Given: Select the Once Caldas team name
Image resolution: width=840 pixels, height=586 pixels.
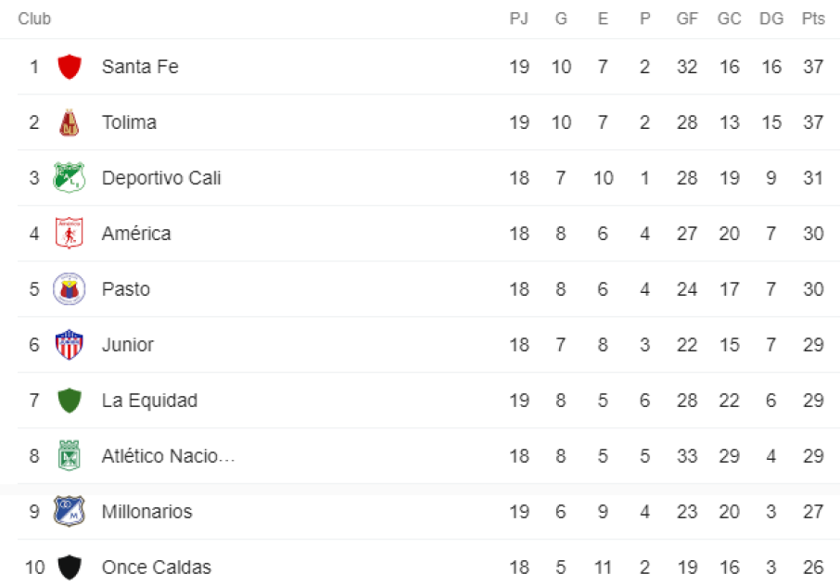Looking at the screenshot, I should pyautogui.click(x=157, y=567).
